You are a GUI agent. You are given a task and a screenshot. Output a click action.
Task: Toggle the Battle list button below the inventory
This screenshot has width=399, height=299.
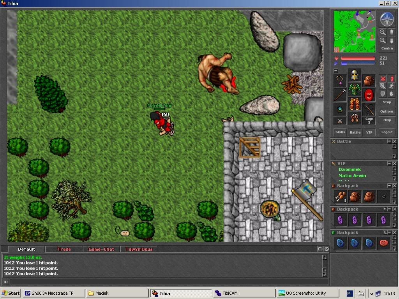click(x=355, y=132)
